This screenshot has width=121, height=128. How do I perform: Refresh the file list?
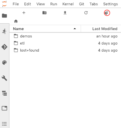(x=86, y=13)
